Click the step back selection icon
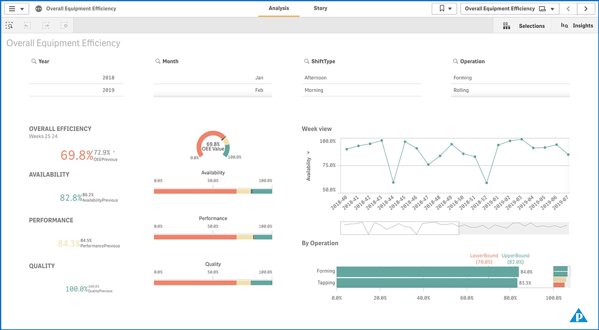This screenshot has width=599, height=330. click(28, 26)
